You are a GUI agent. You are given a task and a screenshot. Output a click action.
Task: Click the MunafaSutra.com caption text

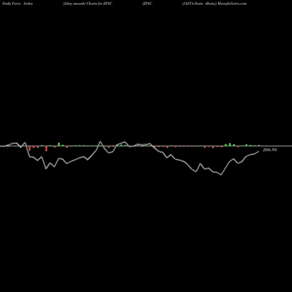pyautogui.click(x=232, y=4)
